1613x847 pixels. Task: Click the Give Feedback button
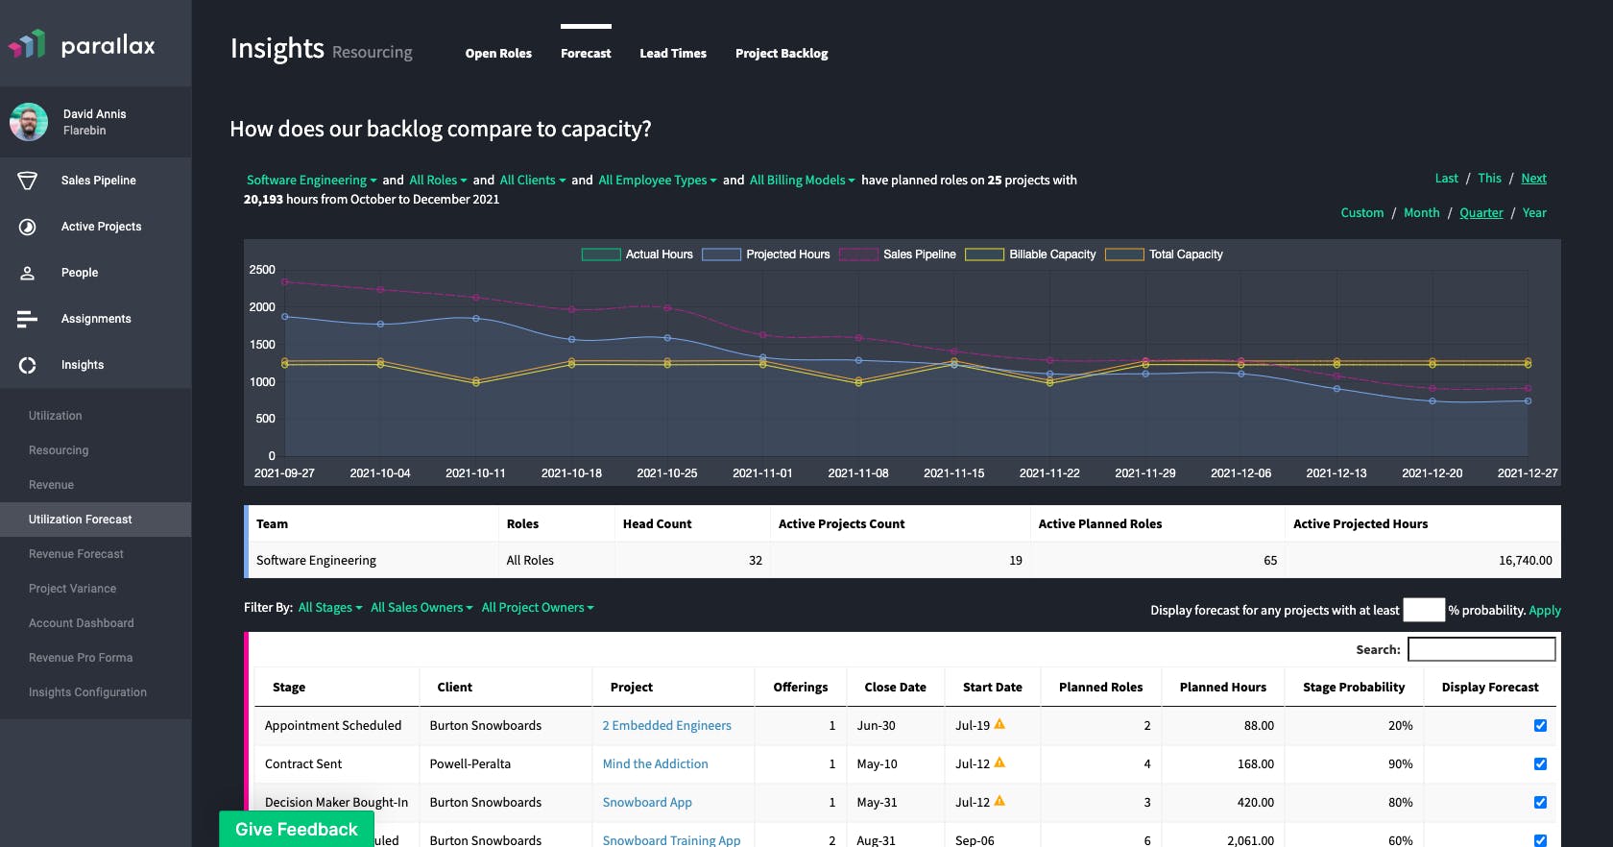296,829
